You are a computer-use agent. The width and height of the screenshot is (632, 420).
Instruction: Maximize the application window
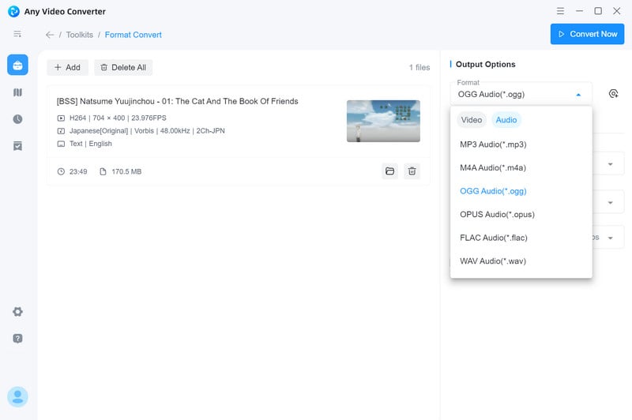point(598,11)
